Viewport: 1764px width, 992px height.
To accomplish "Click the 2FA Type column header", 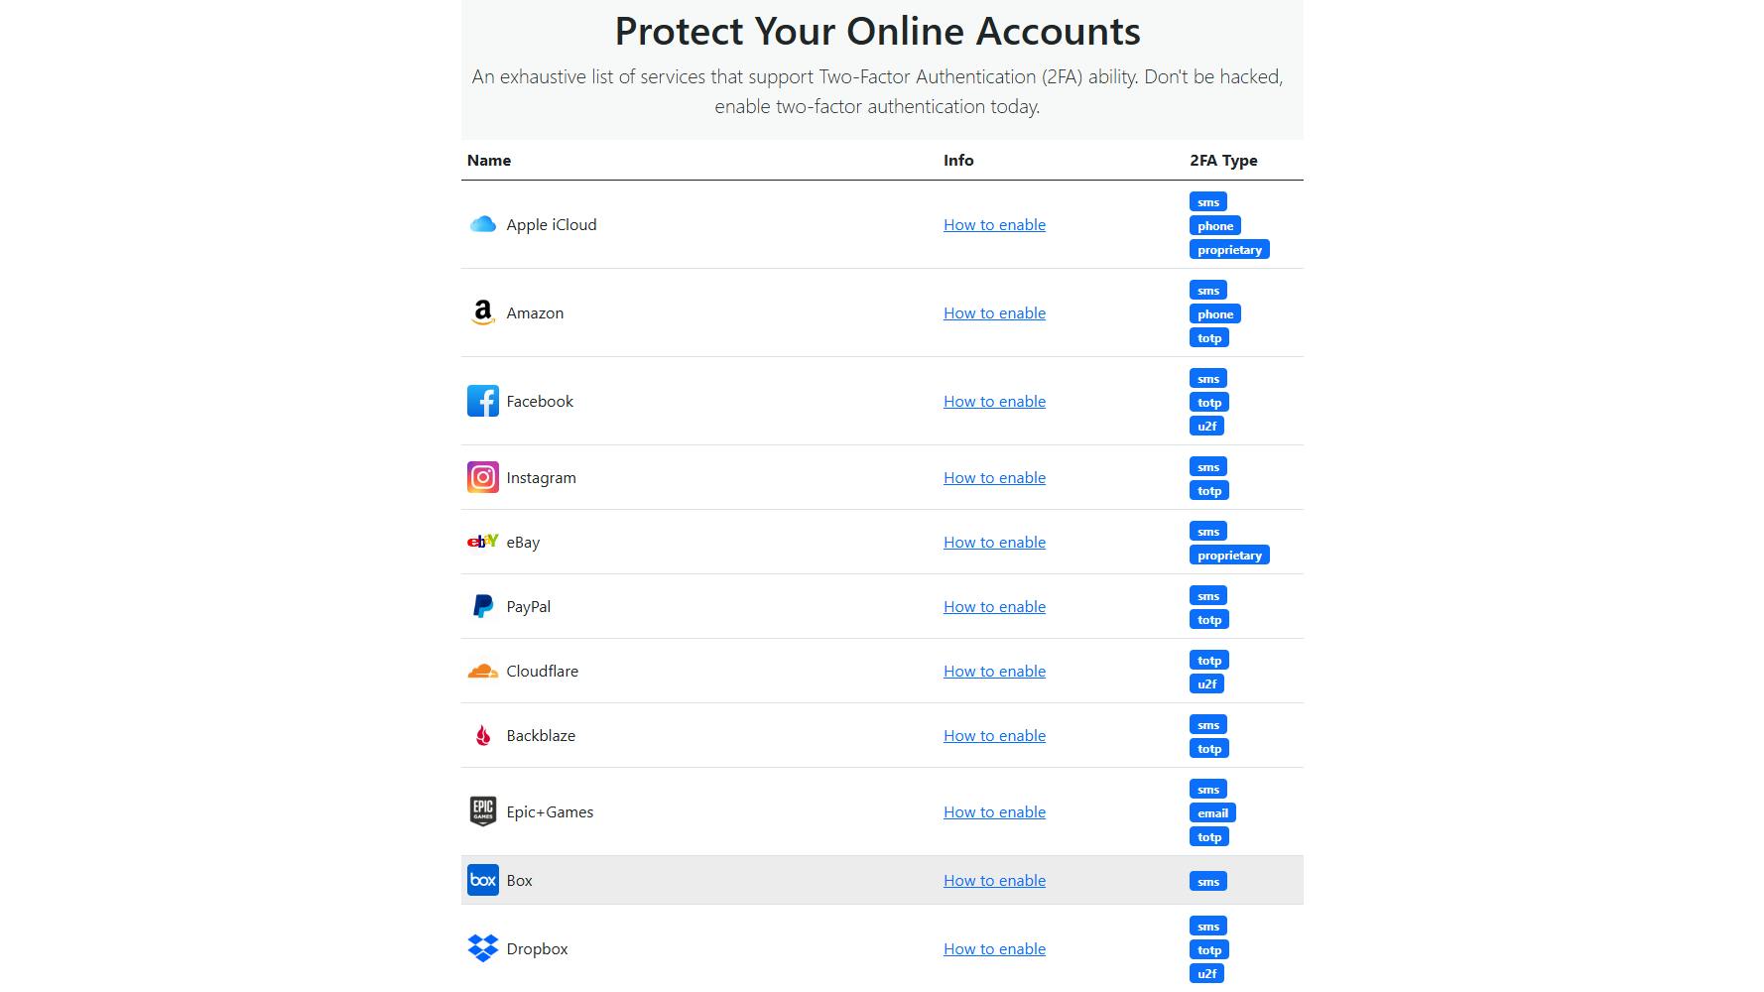I will tap(1223, 161).
